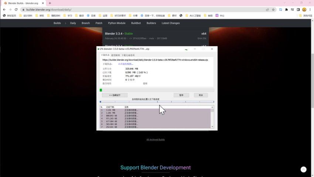Click the scroll-to-top round button
This screenshot has height=177, width=314.
click(304, 169)
